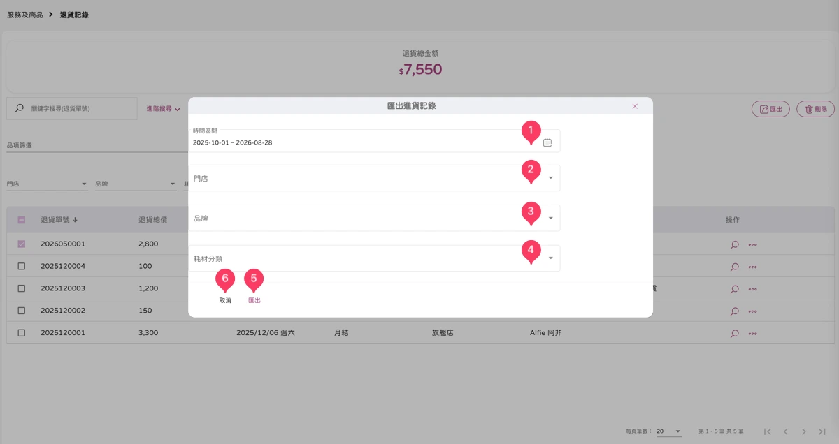The height and width of the screenshot is (444, 839).
Task: Sort the table by the 退貨單號 column header
Action: 59,220
